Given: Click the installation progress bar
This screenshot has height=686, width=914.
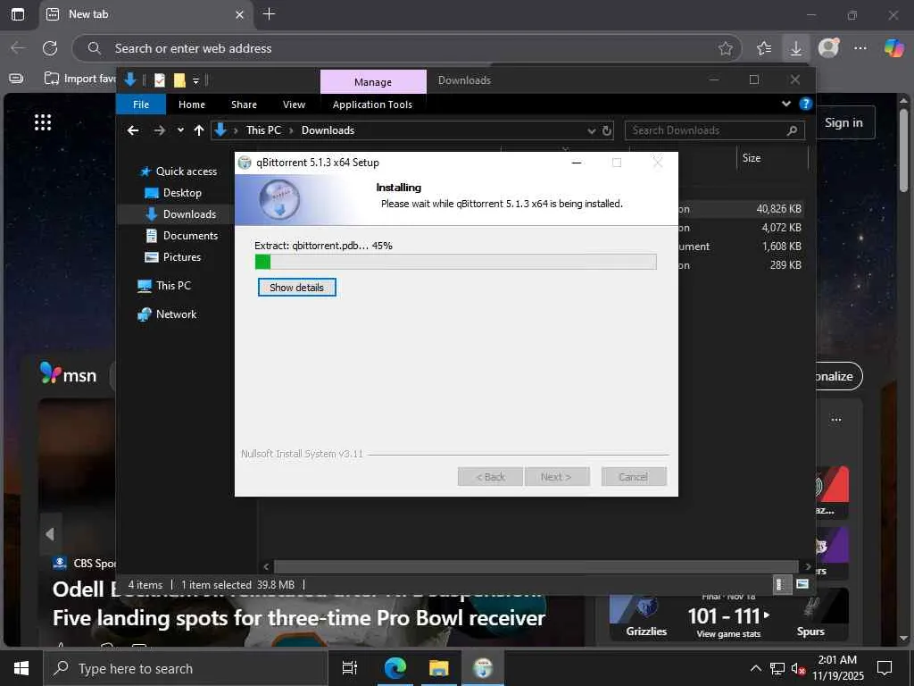Looking at the screenshot, I should 455,262.
